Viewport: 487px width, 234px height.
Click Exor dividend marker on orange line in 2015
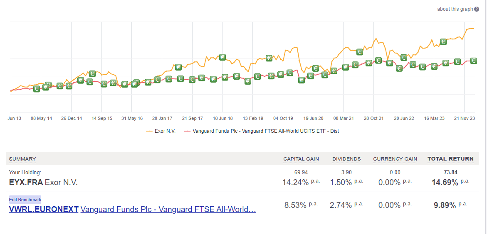93,74
